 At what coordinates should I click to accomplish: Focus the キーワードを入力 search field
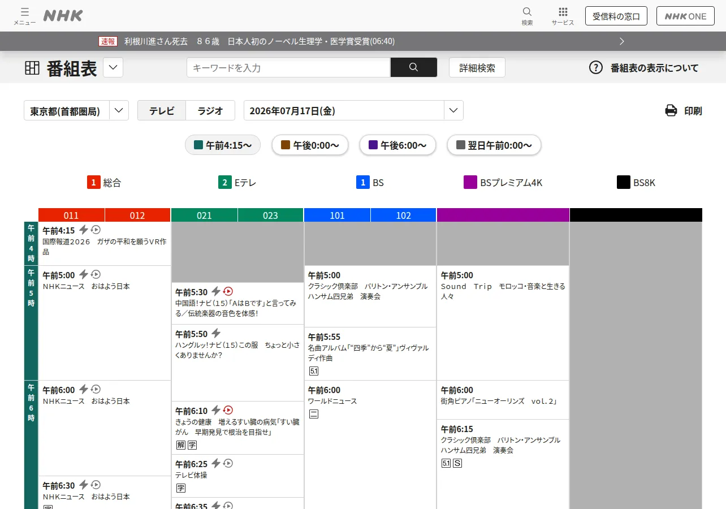pos(288,67)
